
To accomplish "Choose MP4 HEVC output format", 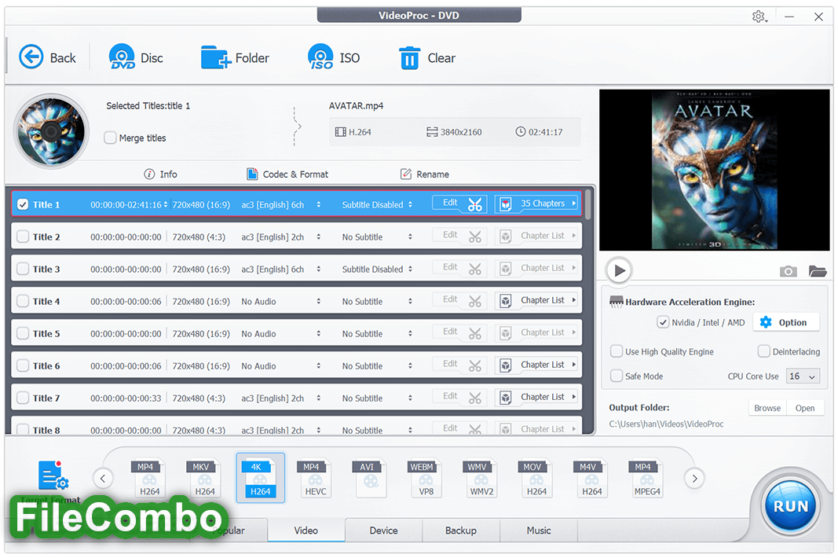I will 315,479.
